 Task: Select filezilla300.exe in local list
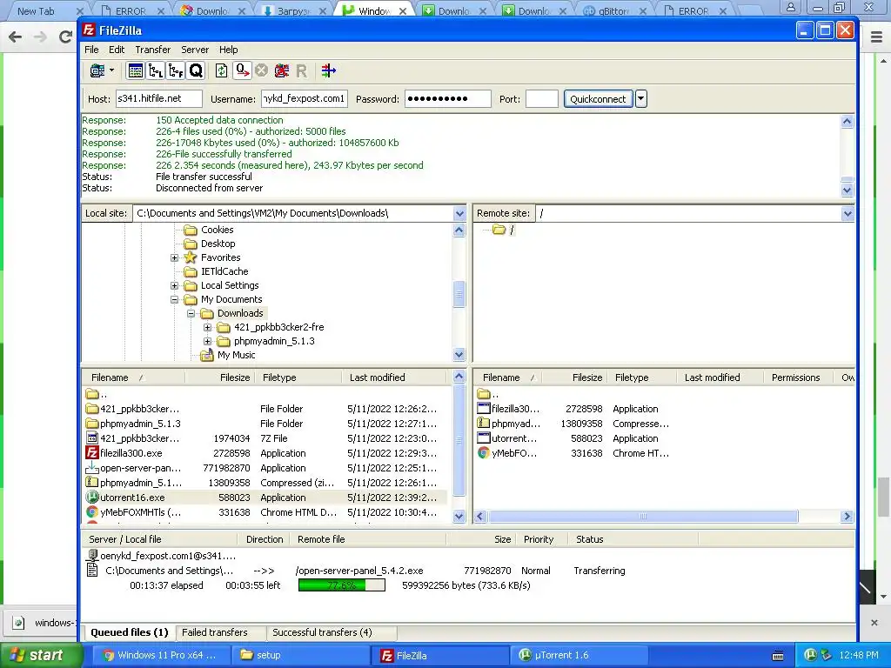coord(131,453)
